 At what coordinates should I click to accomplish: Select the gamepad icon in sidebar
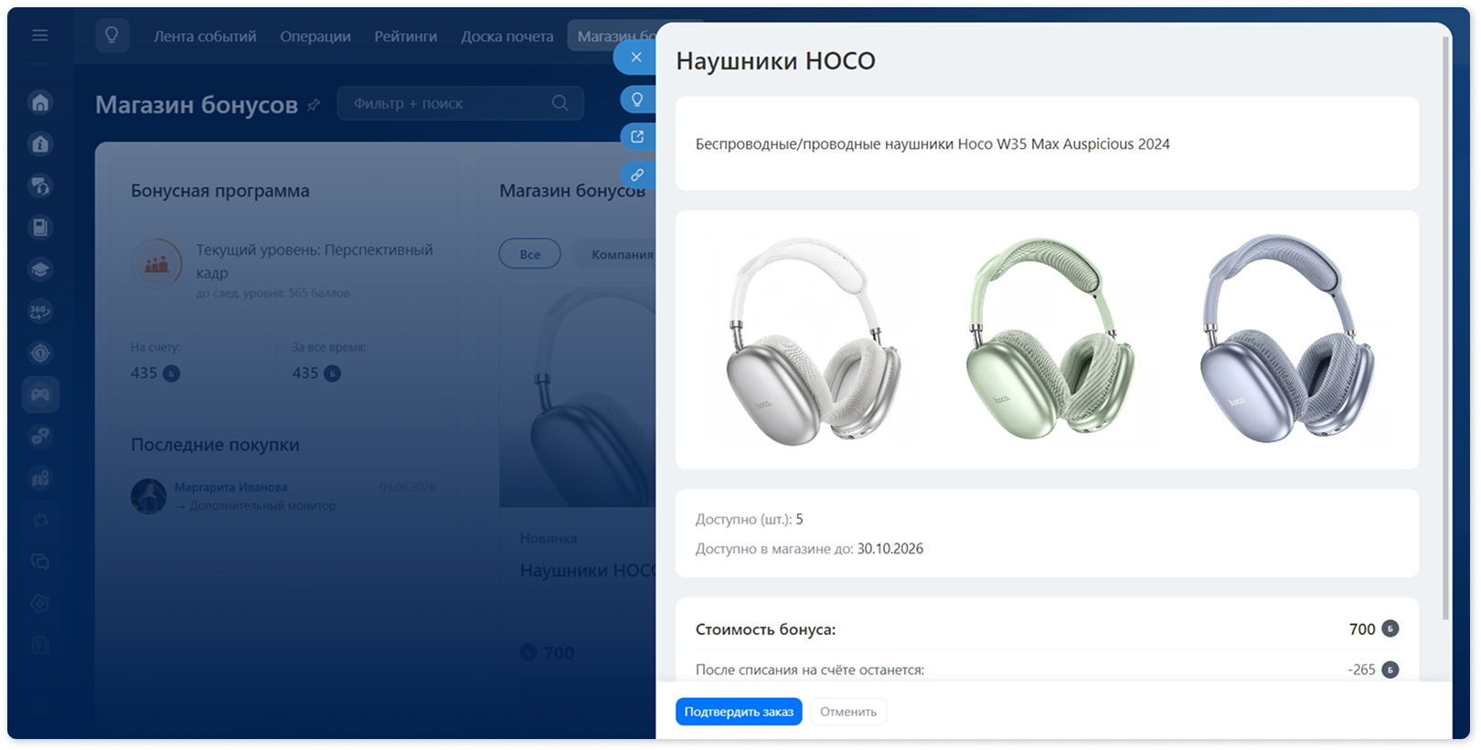tap(40, 395)
